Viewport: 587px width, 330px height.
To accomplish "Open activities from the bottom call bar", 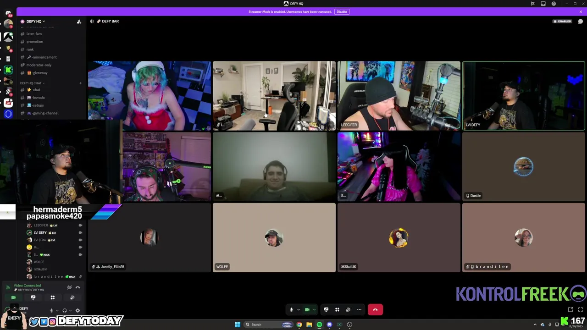I will [337, 310].
